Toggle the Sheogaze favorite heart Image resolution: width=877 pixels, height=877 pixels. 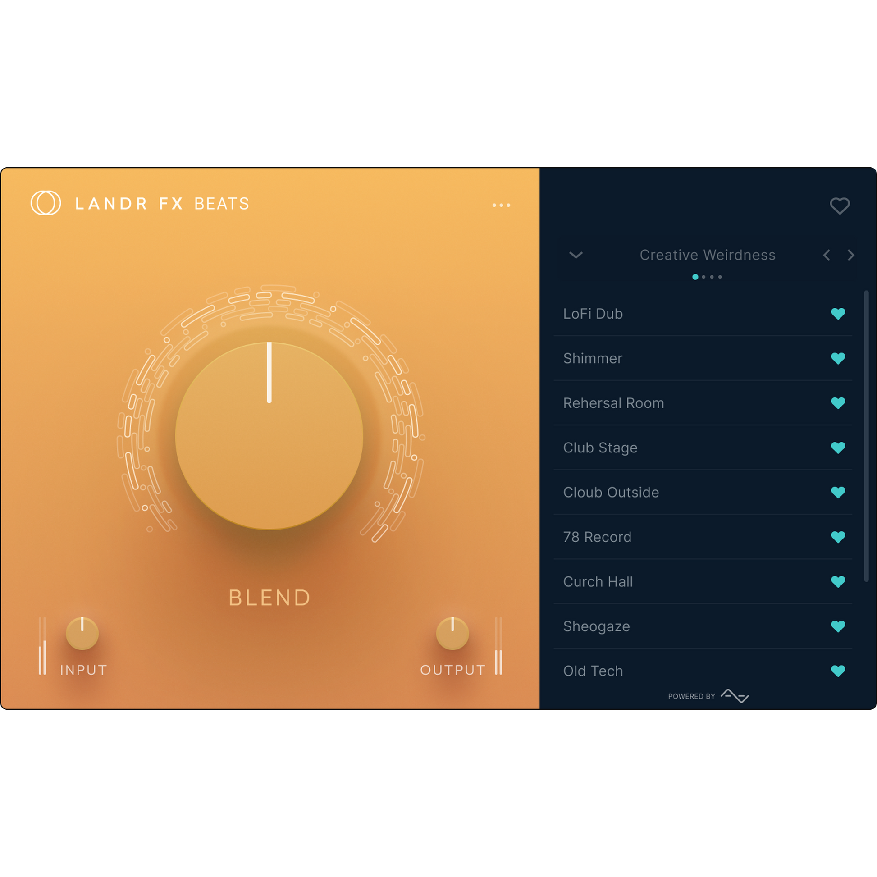(x=838, y=626)
